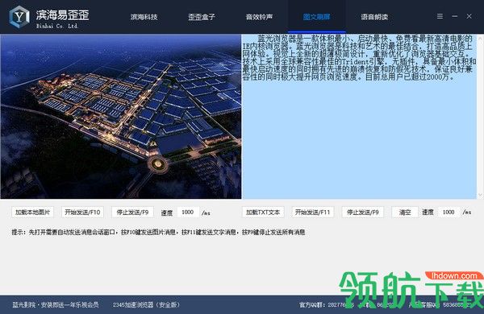Open the 语音朗读 tab
Image resolution: width=484 pixels, height=314 pixels.
coord(374,17)
